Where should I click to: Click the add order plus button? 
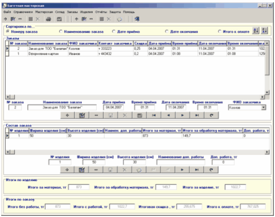click(x=67, y=115)
